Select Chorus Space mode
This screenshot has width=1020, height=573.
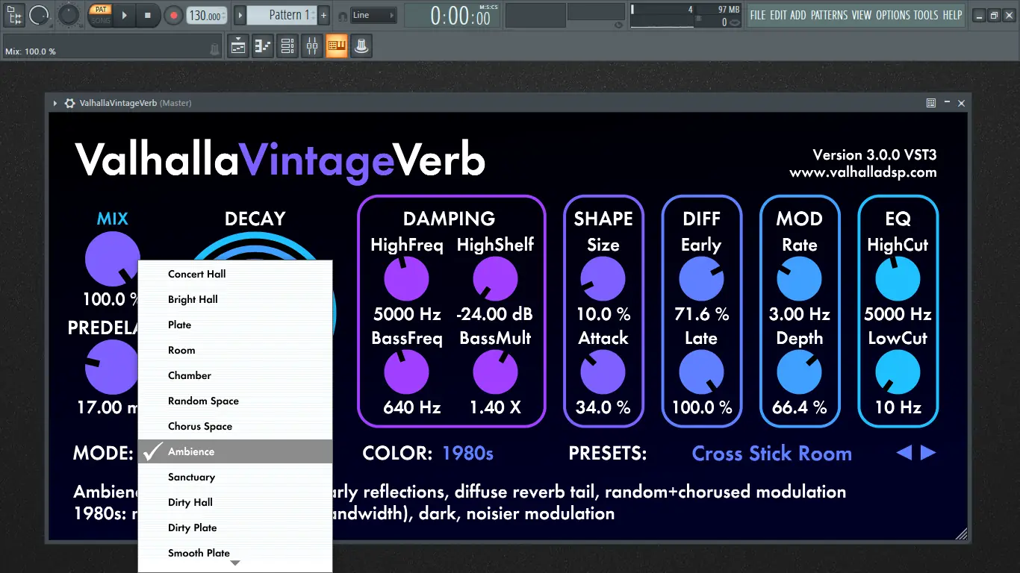pos(235,426)
